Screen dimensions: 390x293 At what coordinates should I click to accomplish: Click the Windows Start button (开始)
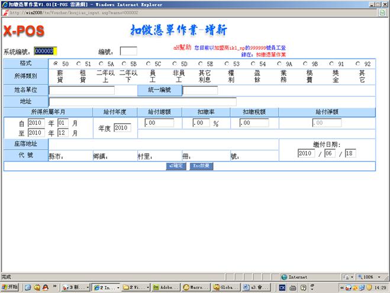tap(10, 287)
